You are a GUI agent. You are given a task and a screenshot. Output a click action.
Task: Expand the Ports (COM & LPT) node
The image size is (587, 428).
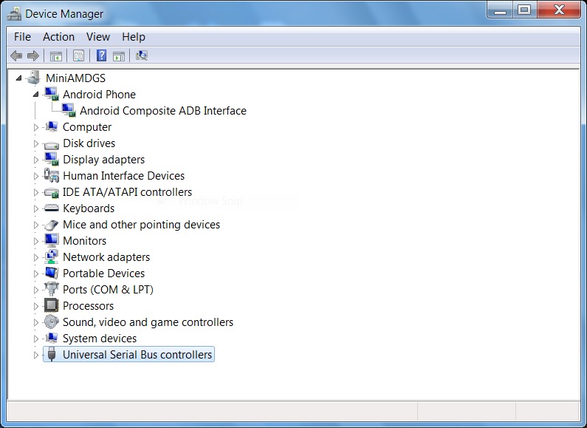tap(36, 290)
